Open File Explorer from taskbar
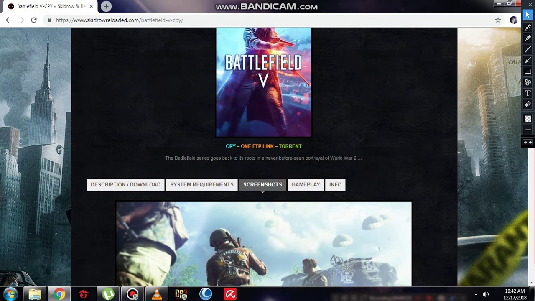 [35, 294]
